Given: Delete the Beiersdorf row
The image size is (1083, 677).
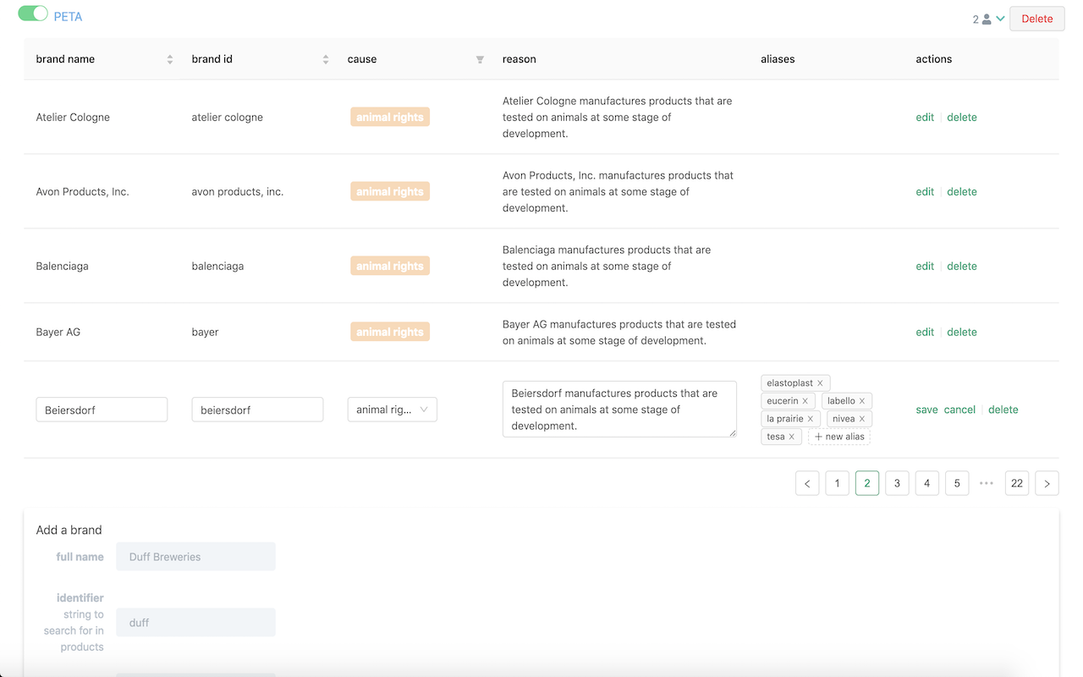Looking at the screenshot, I should [x=1003, y=410].
